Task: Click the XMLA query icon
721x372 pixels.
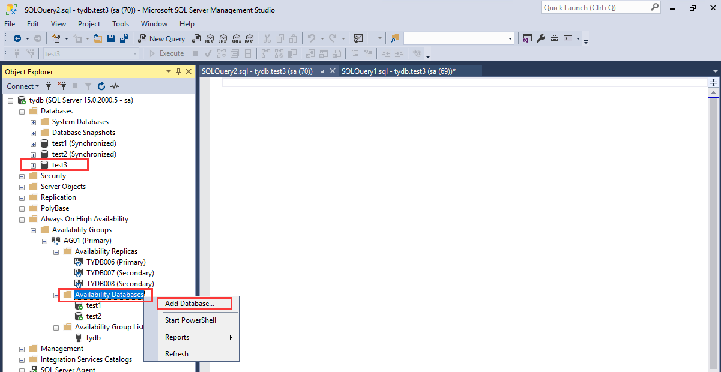Action: click(x=236, y=38)
